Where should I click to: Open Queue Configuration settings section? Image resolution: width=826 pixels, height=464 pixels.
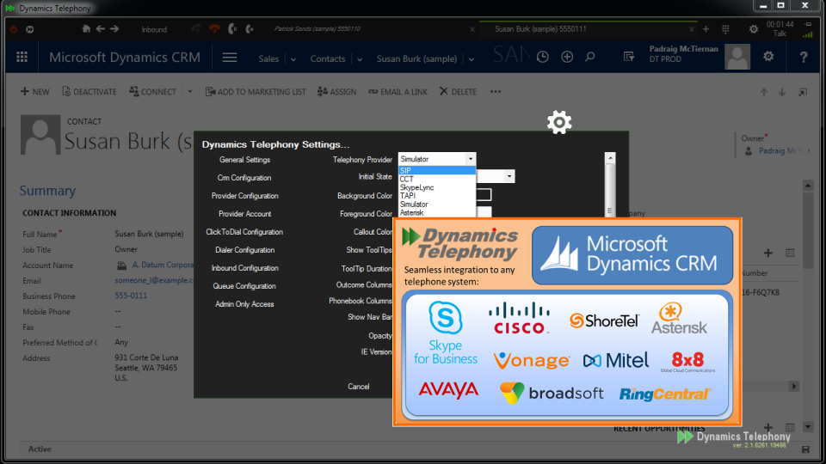244,286
